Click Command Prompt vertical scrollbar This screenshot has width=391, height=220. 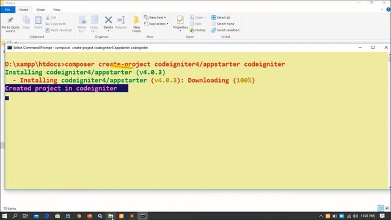click(389, 120)
